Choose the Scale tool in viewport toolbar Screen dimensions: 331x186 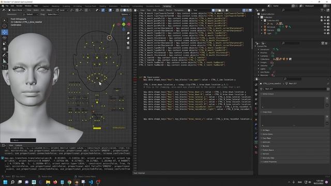click(5, 43)
